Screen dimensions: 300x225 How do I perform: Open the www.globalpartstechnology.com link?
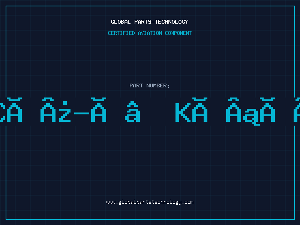(150, 202)
